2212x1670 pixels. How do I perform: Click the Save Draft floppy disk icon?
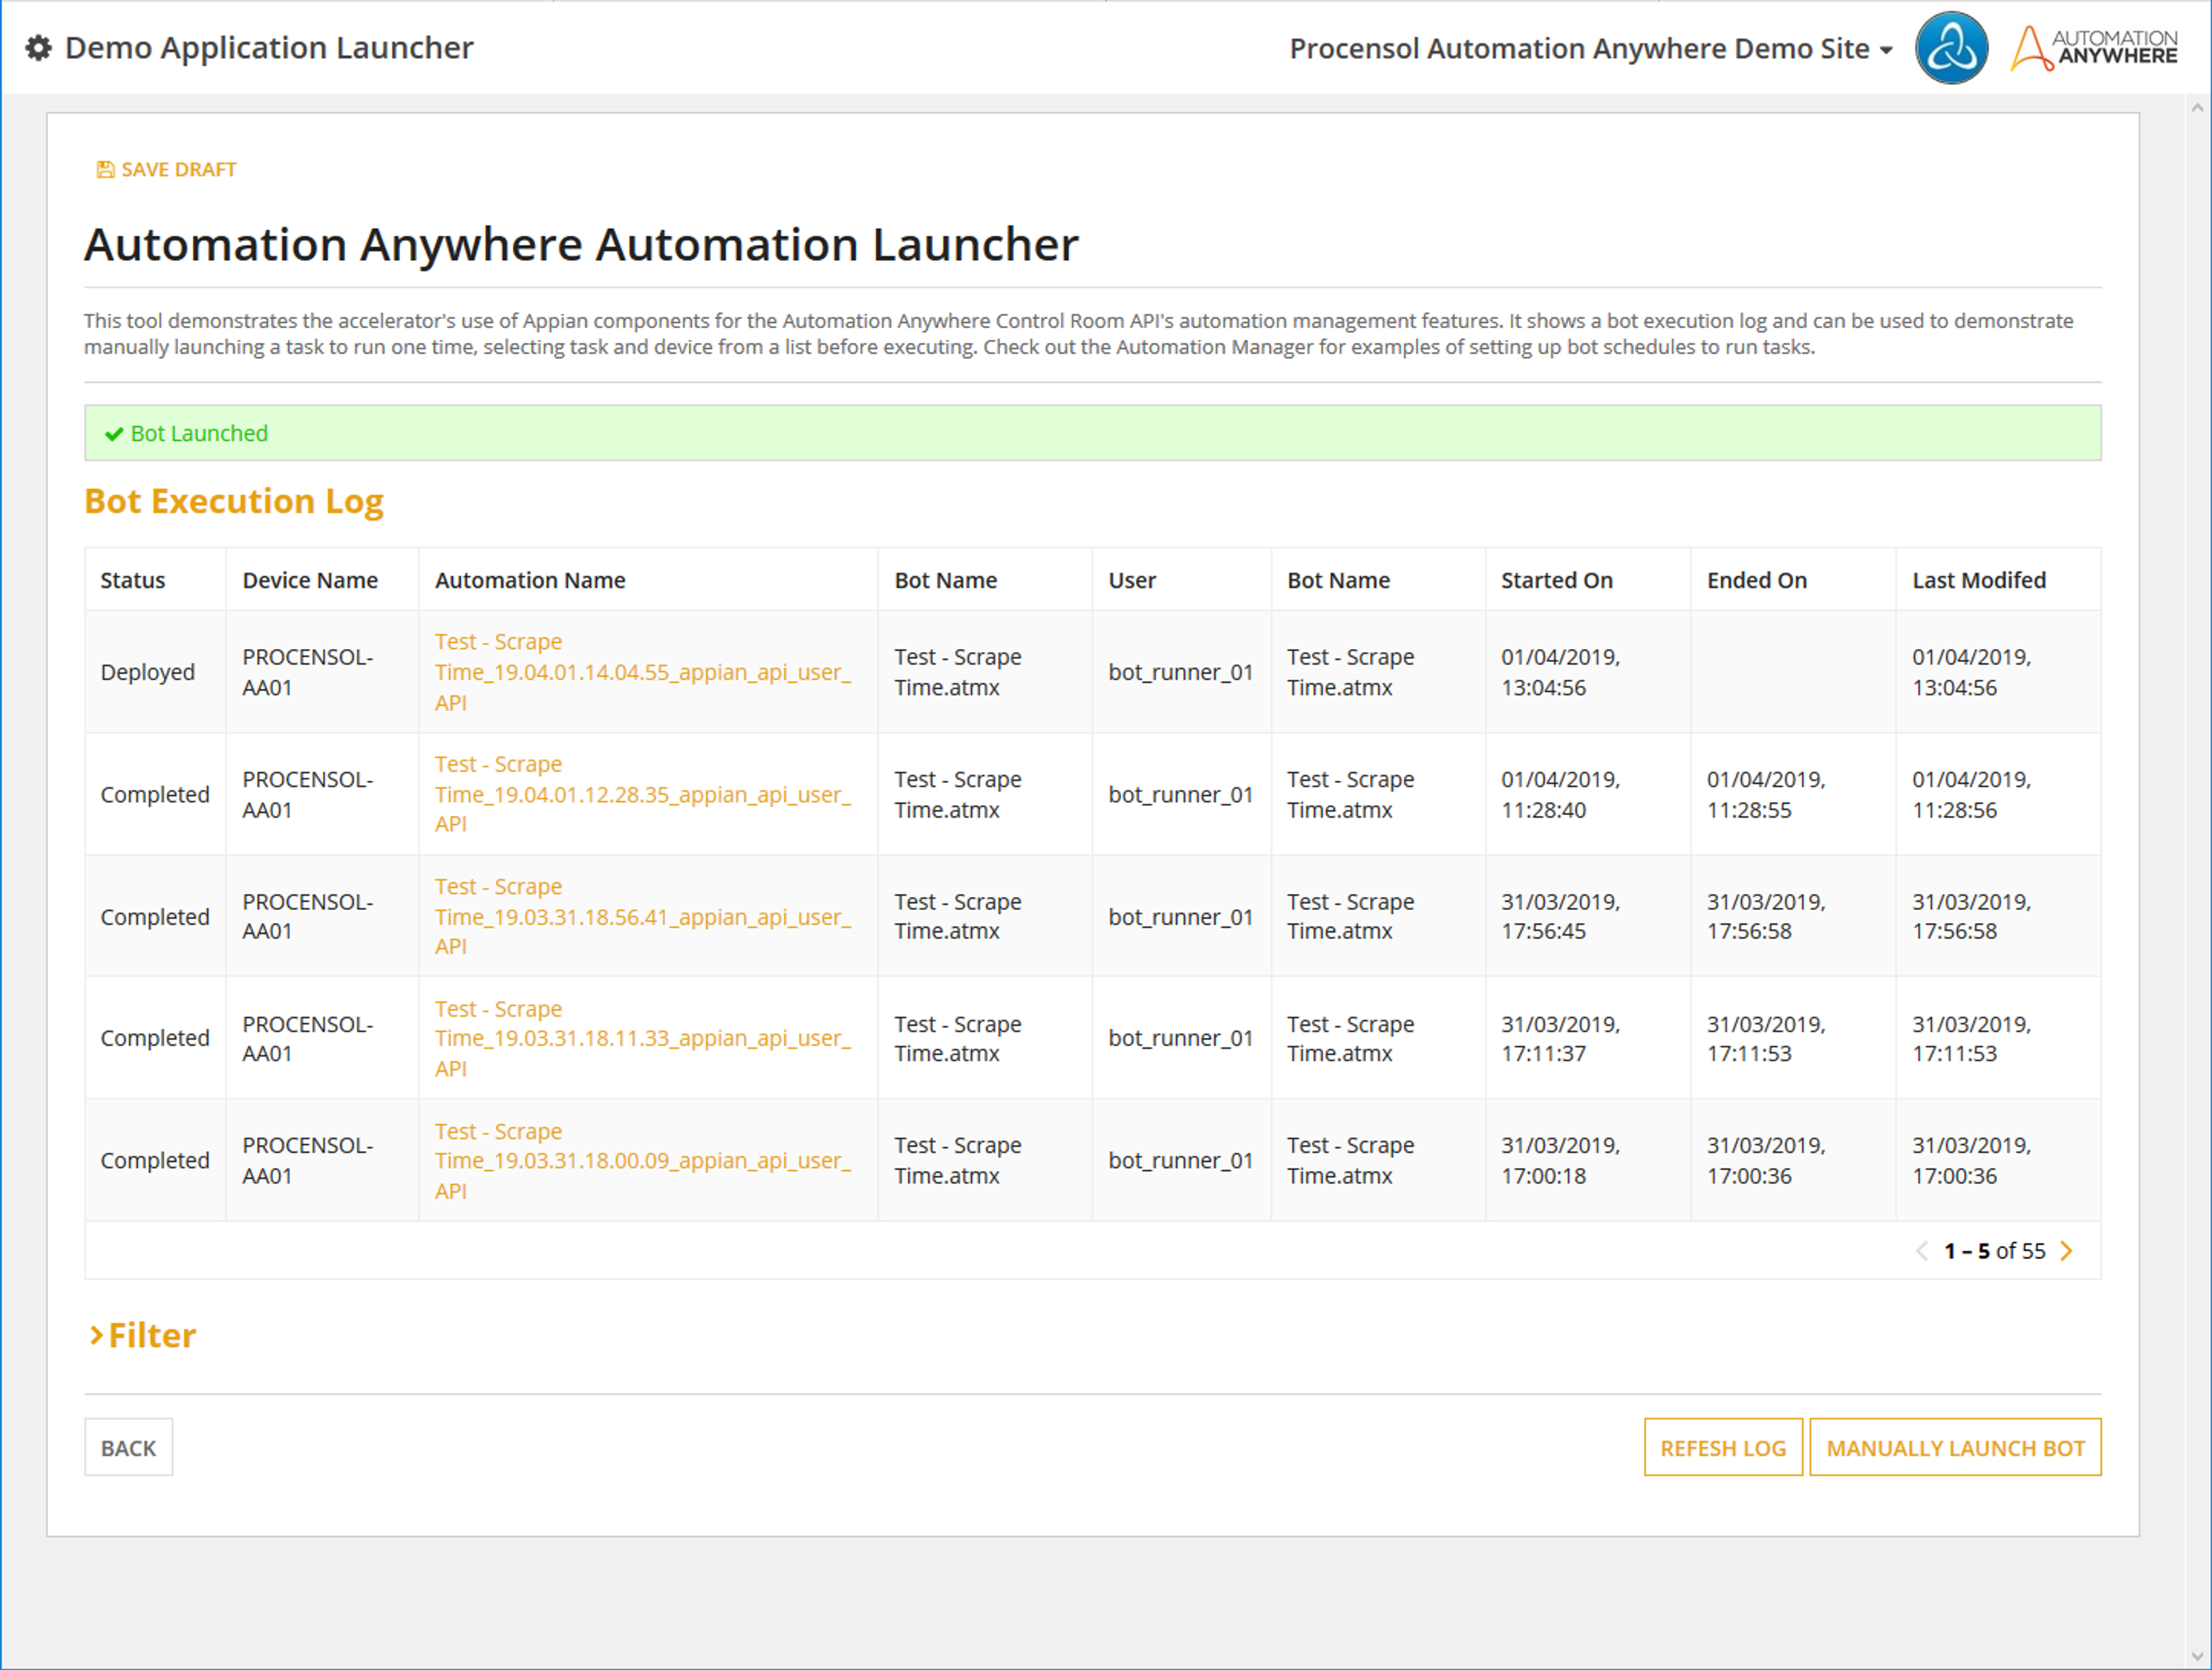105,169
